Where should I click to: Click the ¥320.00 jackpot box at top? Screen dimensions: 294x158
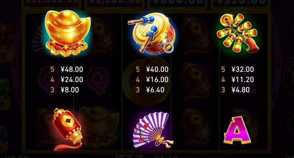241,4
